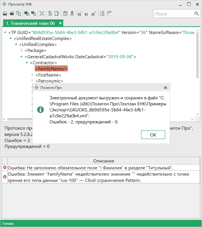Close the Полигон Про message dialog
202x227 pixels.
[x=166, y=88]
